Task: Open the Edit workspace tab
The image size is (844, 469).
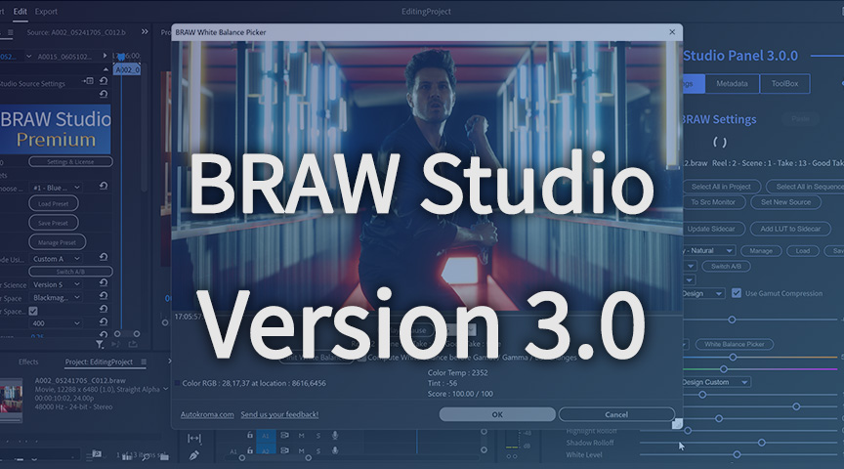Action: (x=21, y=12)
